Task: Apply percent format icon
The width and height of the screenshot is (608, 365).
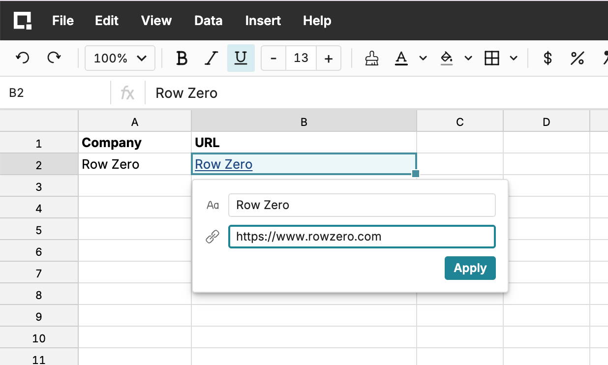Action: point(577,59)
